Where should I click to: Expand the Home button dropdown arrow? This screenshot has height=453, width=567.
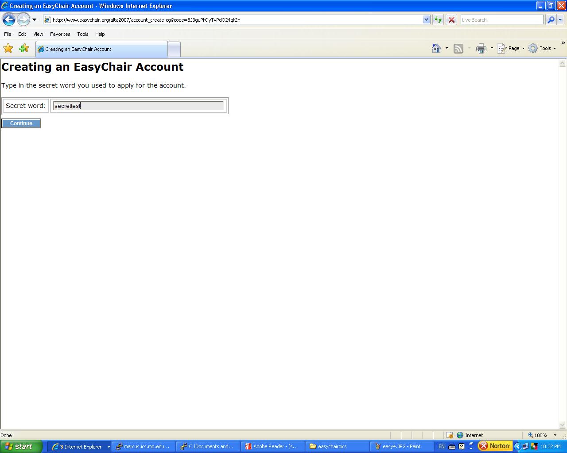click(x=447, y=48)
